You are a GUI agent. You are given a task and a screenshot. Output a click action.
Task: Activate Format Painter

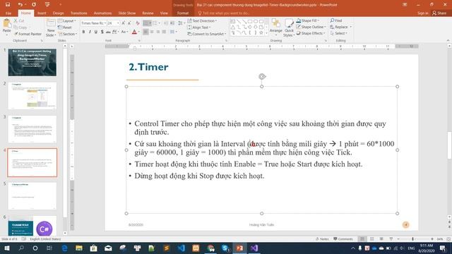[28, 34]
